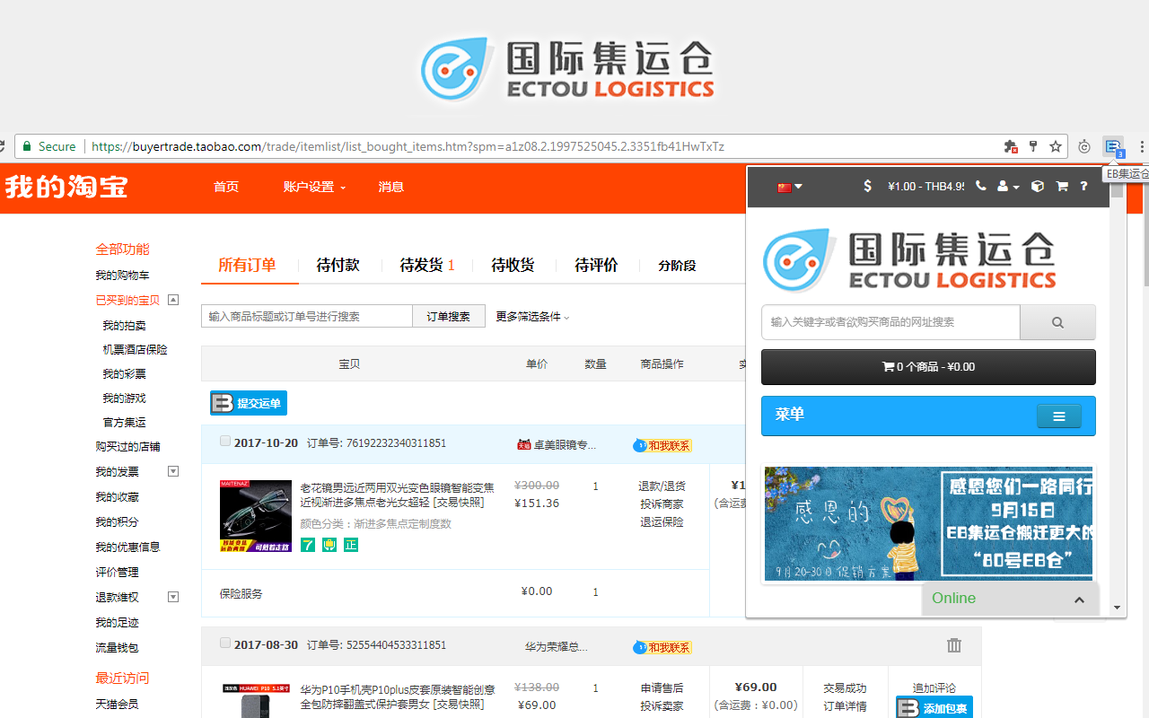Open Chrome's three-dot menu
Image resolution: width=1149 pixels, height=718 pixels.
pyautogui.click(x=1142, y=146)
